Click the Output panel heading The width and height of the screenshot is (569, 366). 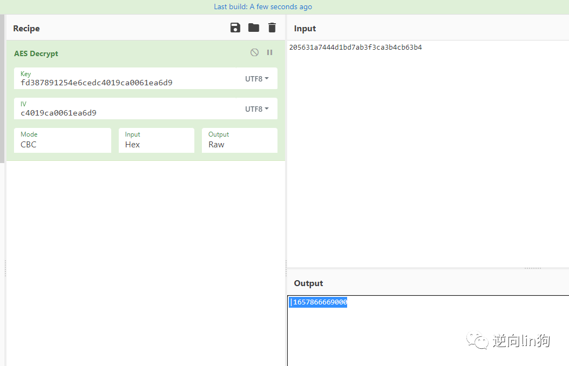(308, 283)
